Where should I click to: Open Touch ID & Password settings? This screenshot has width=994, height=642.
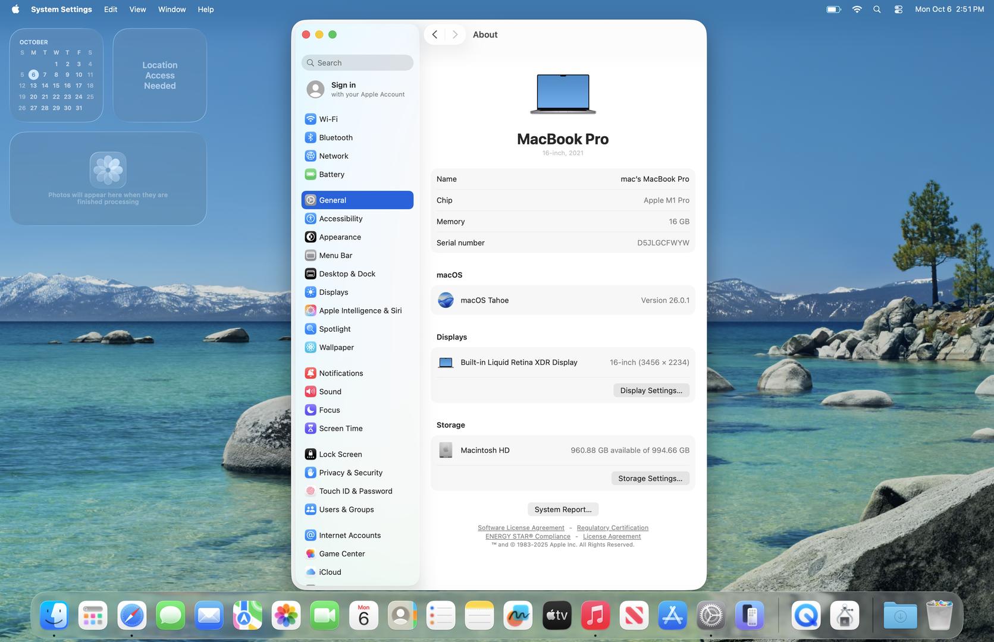coord(355,491)
